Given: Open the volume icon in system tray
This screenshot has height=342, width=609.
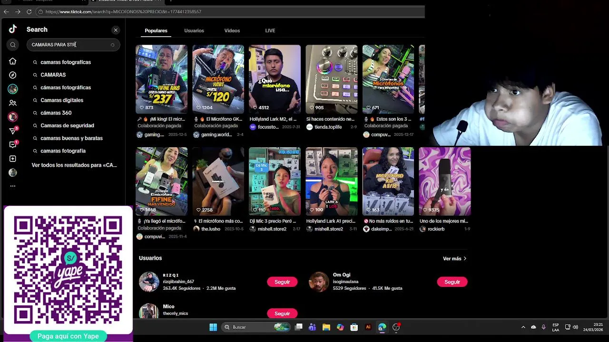Looking at the screenshot, I should click(x=576, y=327).
